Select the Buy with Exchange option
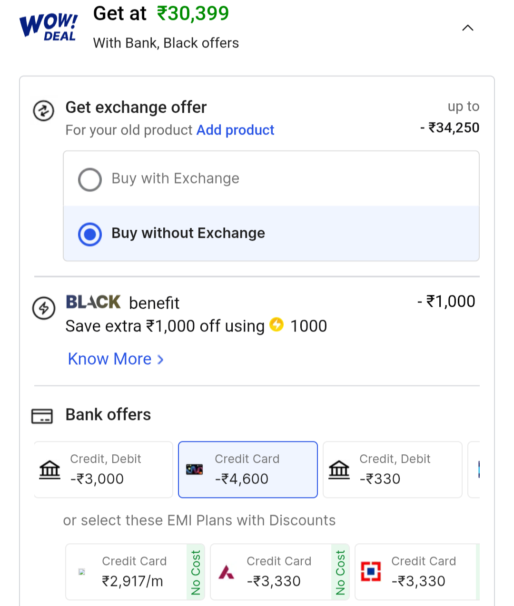This screenshot has height=606, width=514. 90,179
